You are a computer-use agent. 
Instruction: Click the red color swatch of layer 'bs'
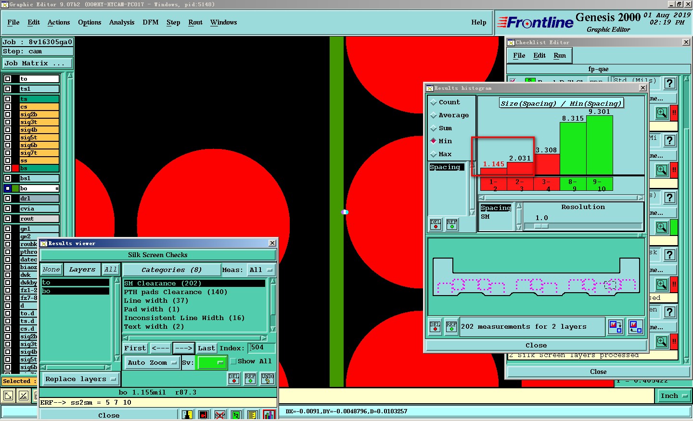15,168
